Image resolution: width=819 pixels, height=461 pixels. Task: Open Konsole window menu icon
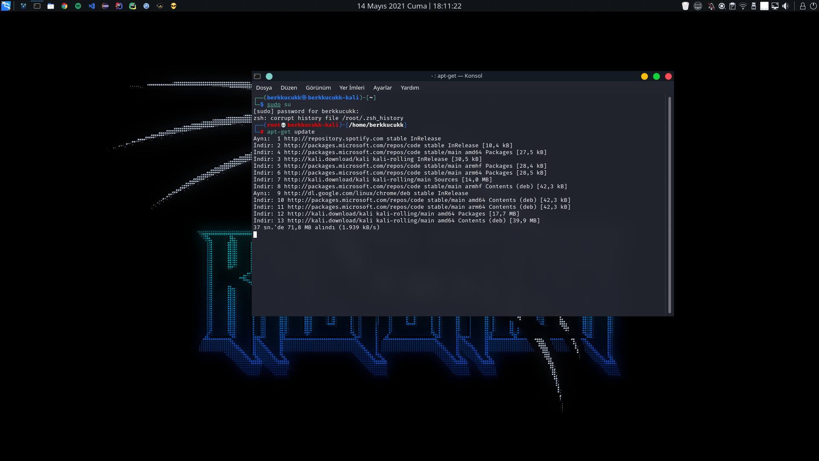point(257,76)
